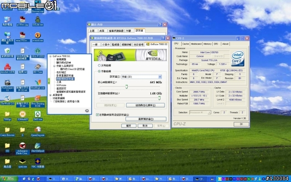Click the CPU-Z button in the taskbar

[x=200, y=179]
